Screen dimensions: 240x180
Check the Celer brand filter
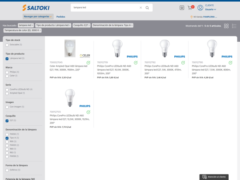pos(7,76)
